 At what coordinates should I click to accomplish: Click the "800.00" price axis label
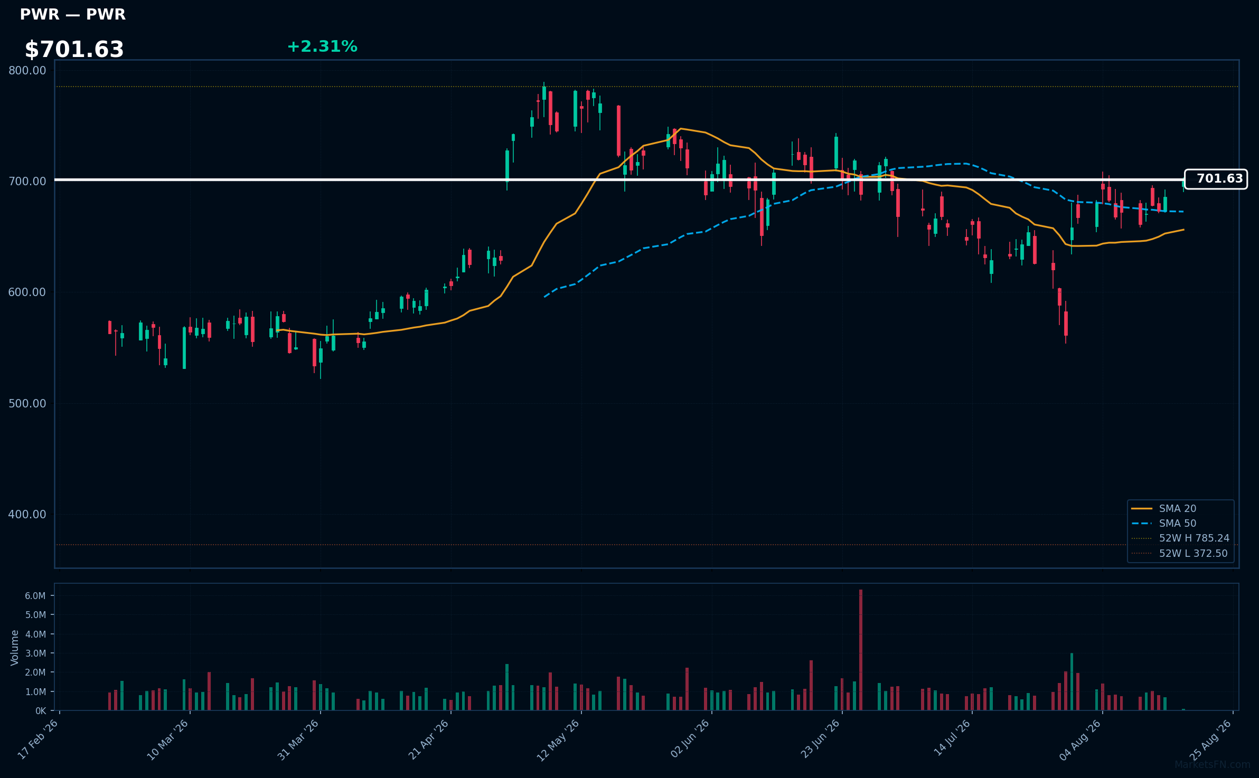(x=27, y=71)
